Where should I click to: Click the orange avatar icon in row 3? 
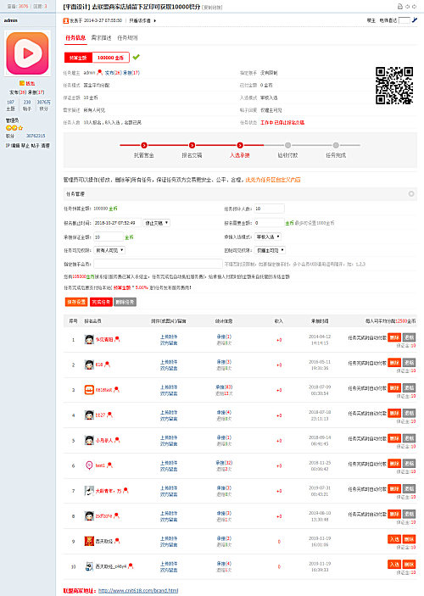click(89, 390)
